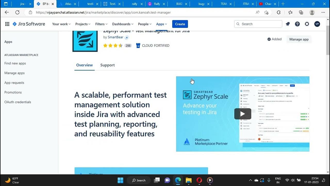Close the active EP browser tab
This screenshot has width=330, height=186.
coord(52,4)
